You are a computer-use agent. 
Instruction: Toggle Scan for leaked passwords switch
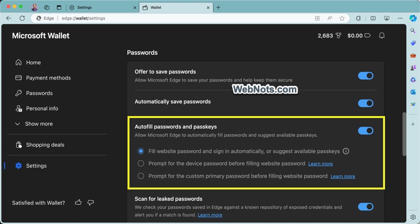[x=365, y=207]
